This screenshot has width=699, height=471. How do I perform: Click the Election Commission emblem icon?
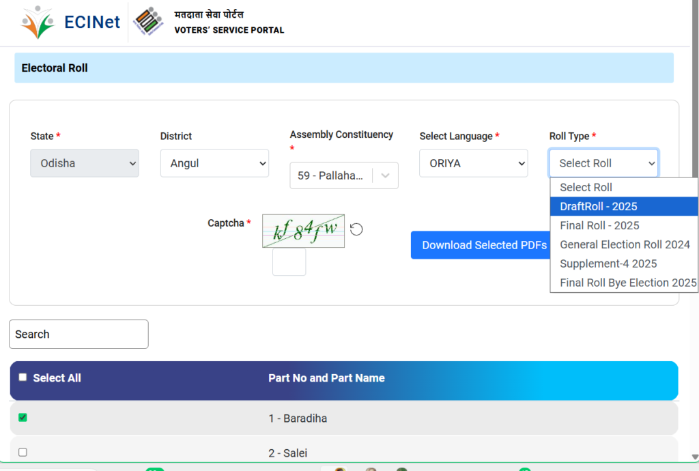[x=148, y=22]
